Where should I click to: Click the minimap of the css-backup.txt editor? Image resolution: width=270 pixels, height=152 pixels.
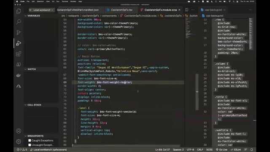tap(251, 34)
